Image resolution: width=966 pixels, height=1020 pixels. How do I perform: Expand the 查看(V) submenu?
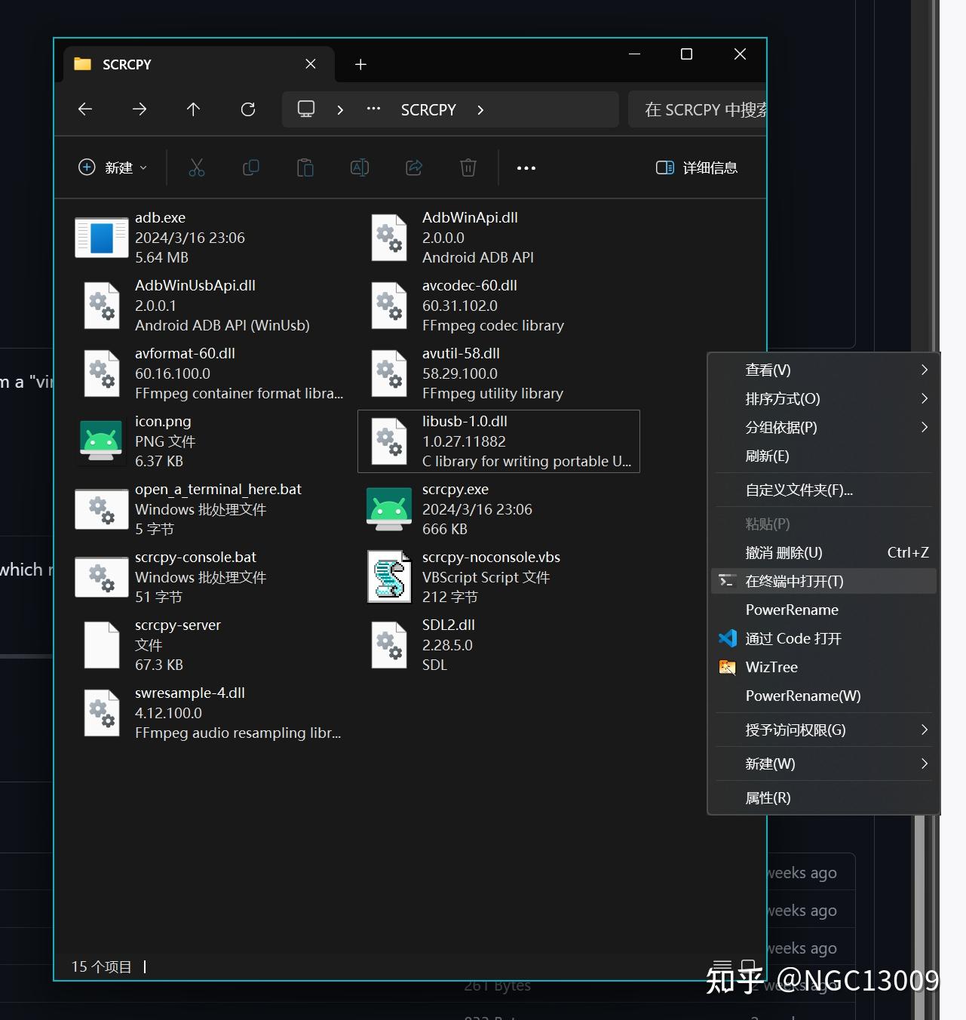pos(767,370)
